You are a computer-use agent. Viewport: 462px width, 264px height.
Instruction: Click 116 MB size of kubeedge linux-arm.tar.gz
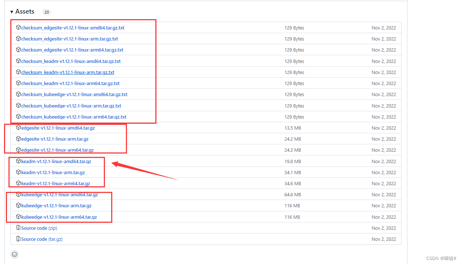[x=292, y=205]
